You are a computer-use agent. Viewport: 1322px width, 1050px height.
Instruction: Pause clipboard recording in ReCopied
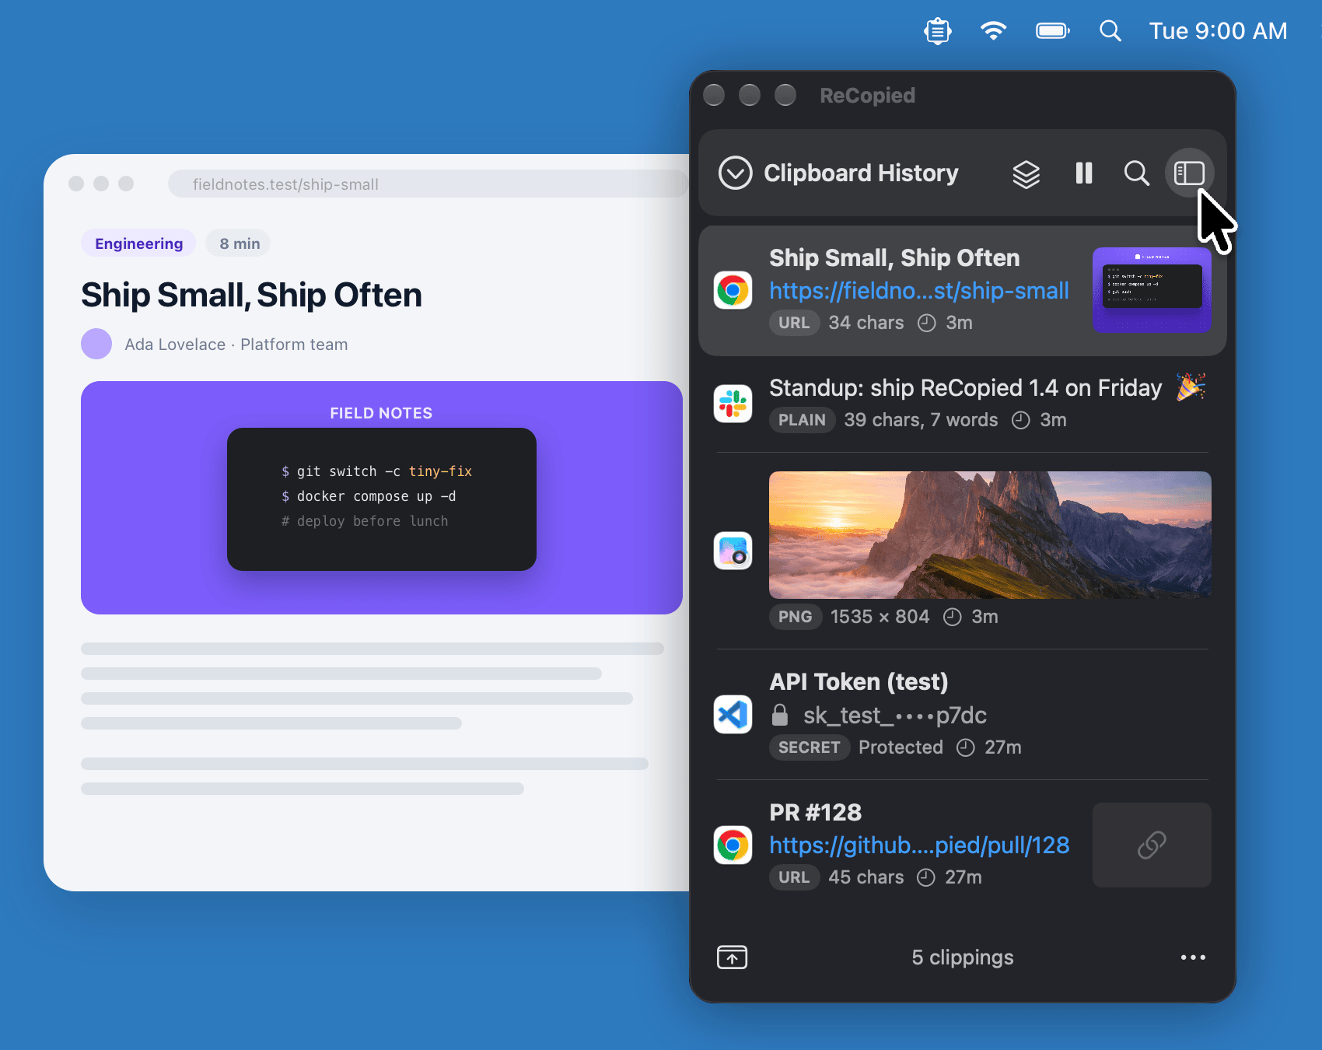tap(1083, 173)
